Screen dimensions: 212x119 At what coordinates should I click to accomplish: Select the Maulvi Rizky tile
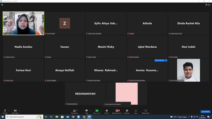tap(106, 47)
